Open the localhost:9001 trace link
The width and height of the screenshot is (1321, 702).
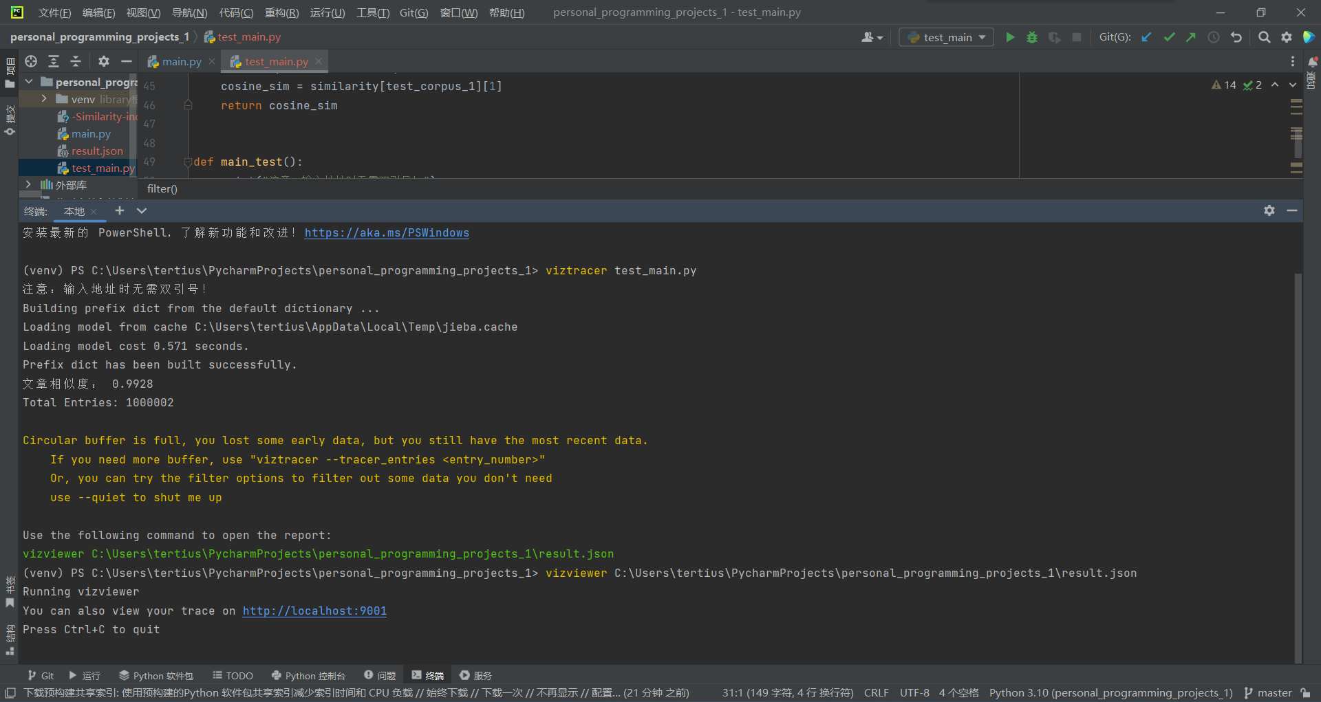point(314,611)
